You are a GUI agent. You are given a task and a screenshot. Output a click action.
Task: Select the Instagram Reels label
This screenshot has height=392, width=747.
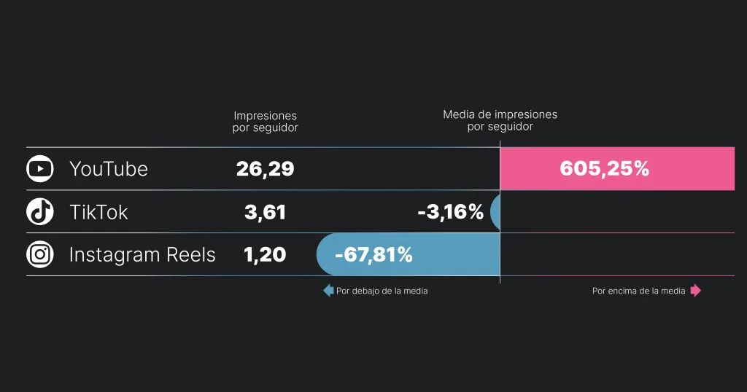click(x=142, y=255)
